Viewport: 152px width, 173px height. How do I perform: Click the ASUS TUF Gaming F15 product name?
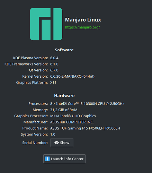85,128
